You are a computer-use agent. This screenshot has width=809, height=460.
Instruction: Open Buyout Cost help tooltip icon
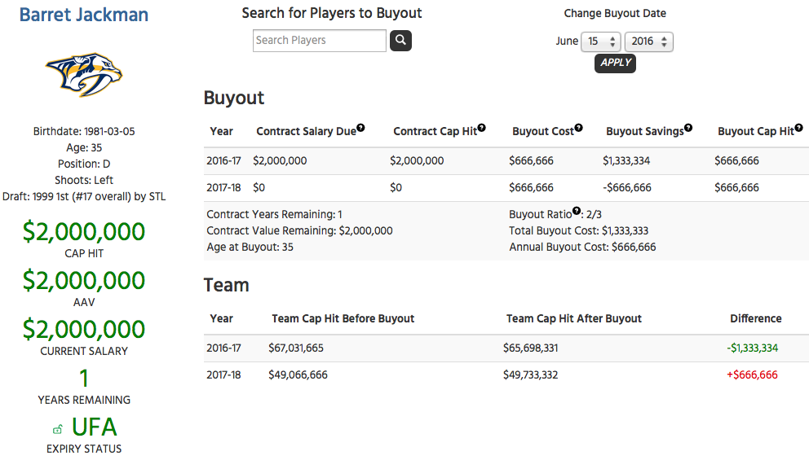pos(578,128)
